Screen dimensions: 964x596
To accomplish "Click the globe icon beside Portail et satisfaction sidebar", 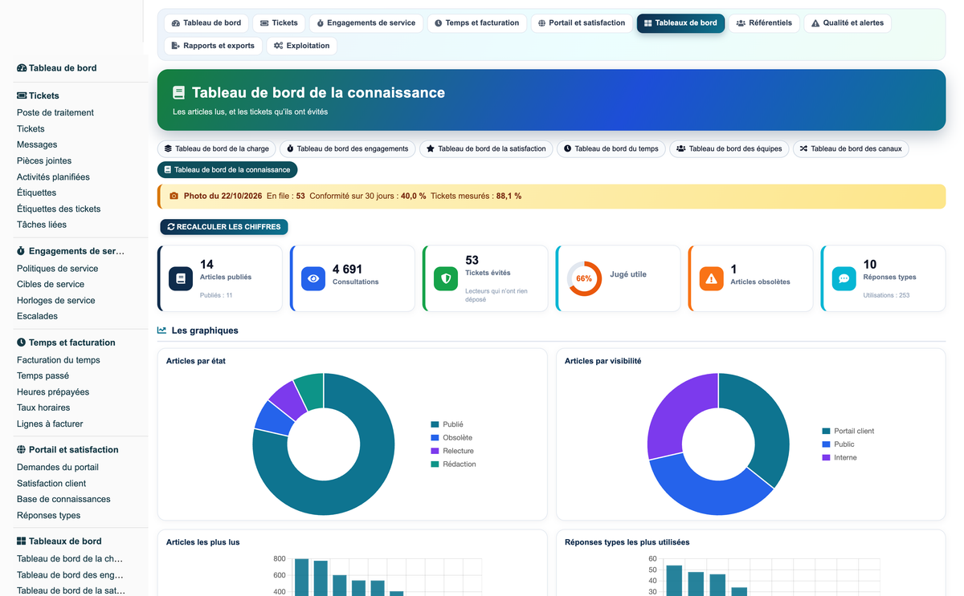I will pos(22,450).
